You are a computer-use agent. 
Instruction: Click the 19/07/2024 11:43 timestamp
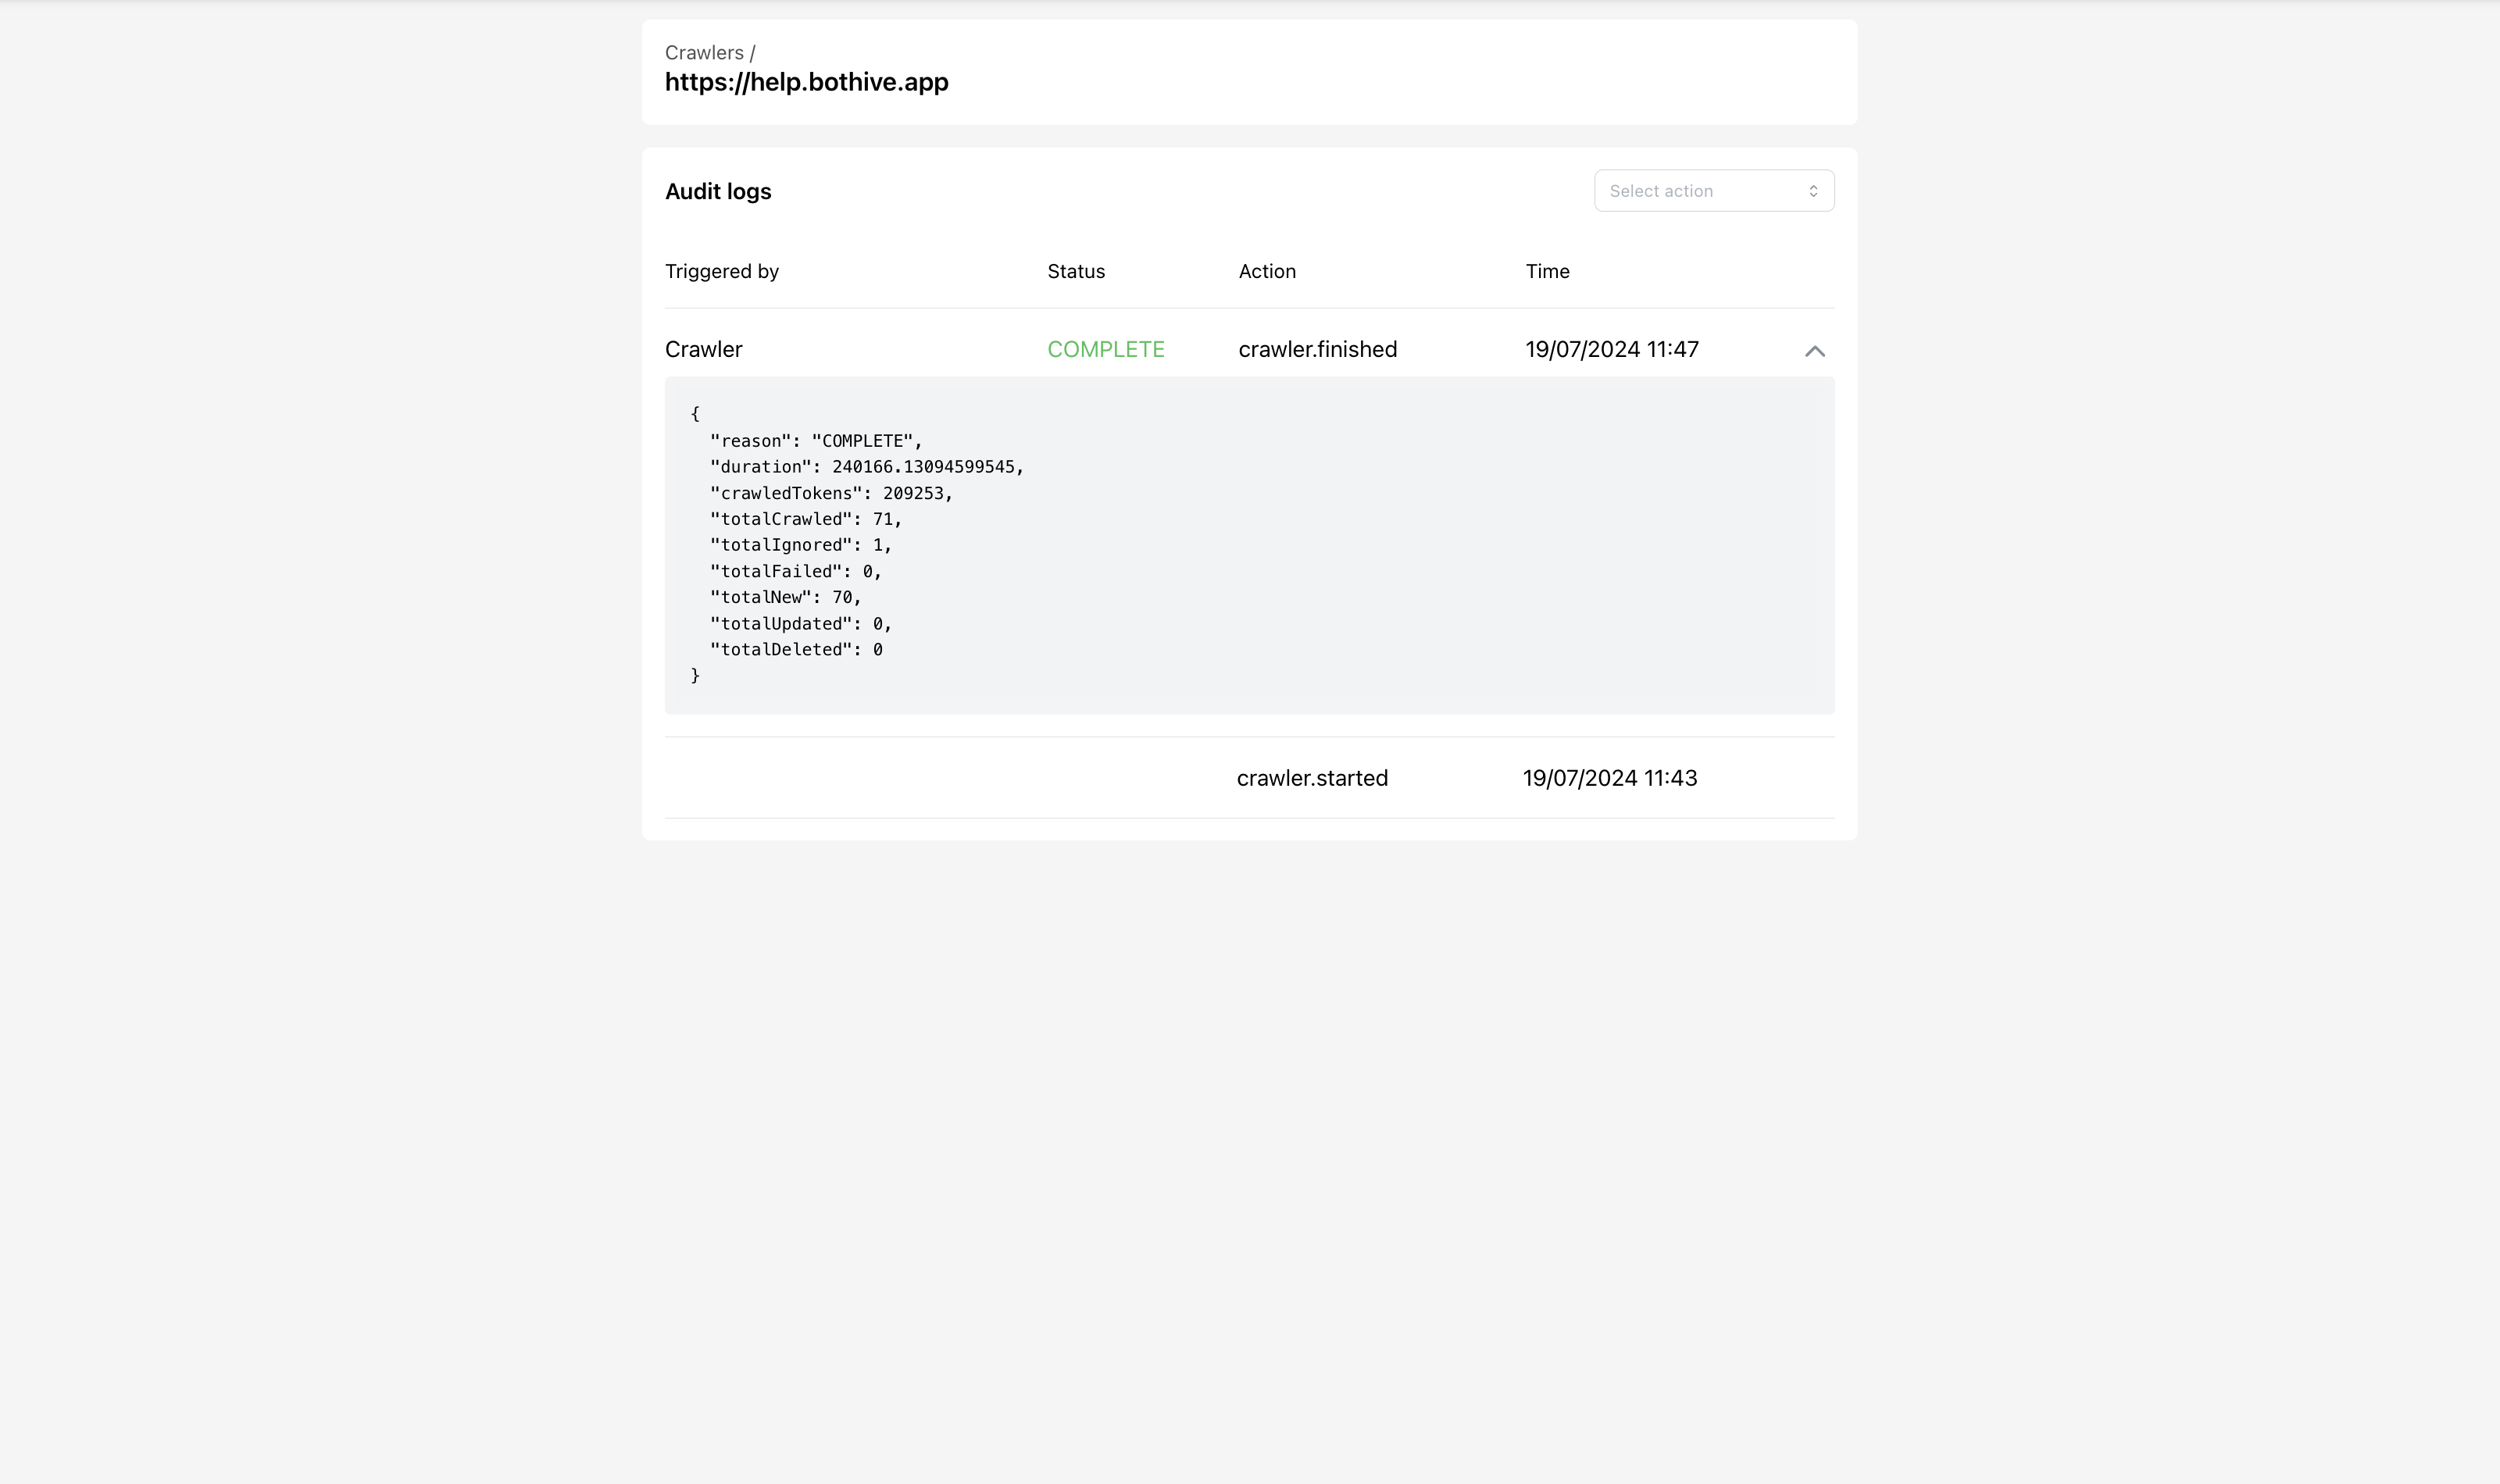tap(1610, 778)
